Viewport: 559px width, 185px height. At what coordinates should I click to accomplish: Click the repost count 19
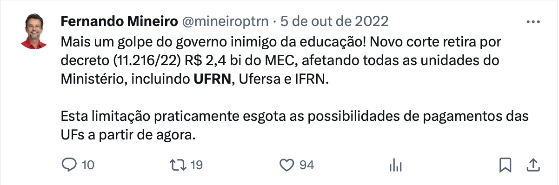click(x=197, y=165)
